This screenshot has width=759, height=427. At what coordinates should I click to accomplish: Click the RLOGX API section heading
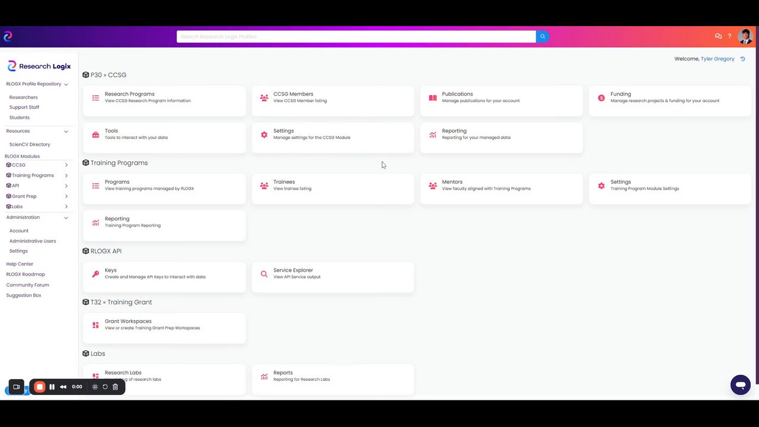102,251
